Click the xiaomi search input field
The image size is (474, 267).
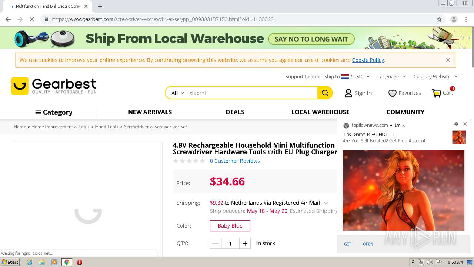pos(252,93)
